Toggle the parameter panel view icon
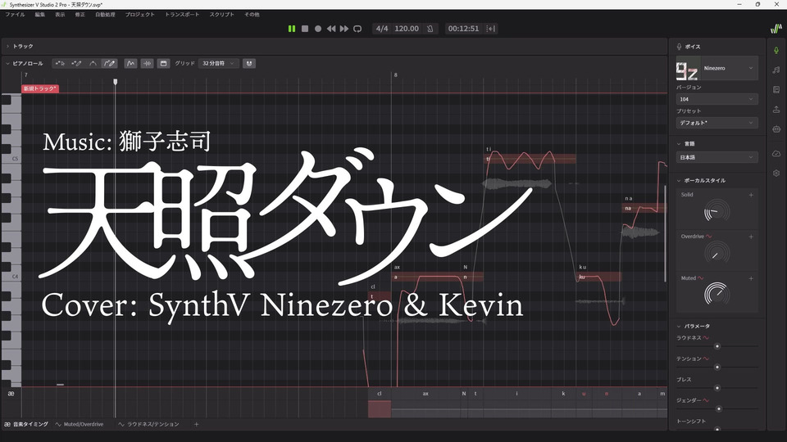 click(x=163, y=64)
